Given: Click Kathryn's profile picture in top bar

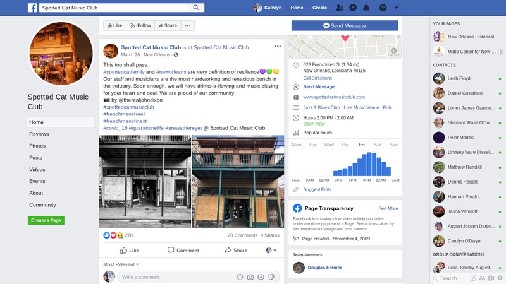Looking at the screenshot, I should tap(257, 8).
